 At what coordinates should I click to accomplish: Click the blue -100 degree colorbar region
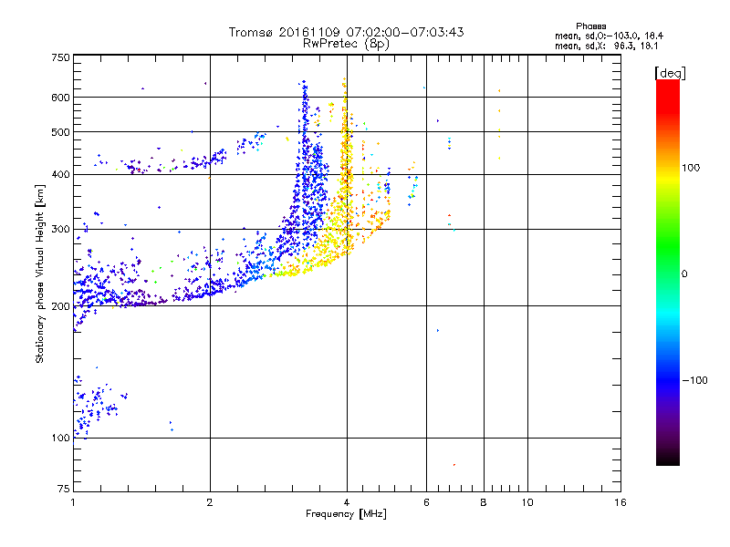(668, 380)
